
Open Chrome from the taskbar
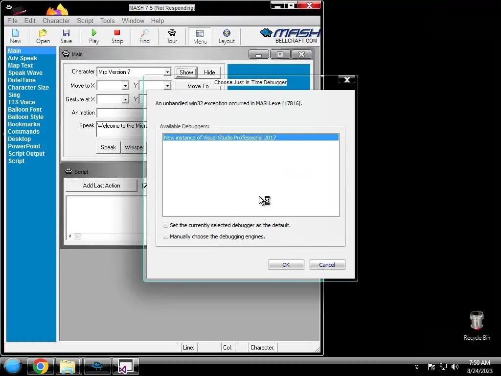(41, 366)
